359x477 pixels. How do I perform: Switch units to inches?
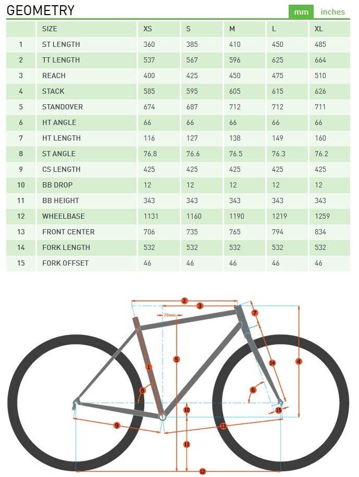point(332,11)
